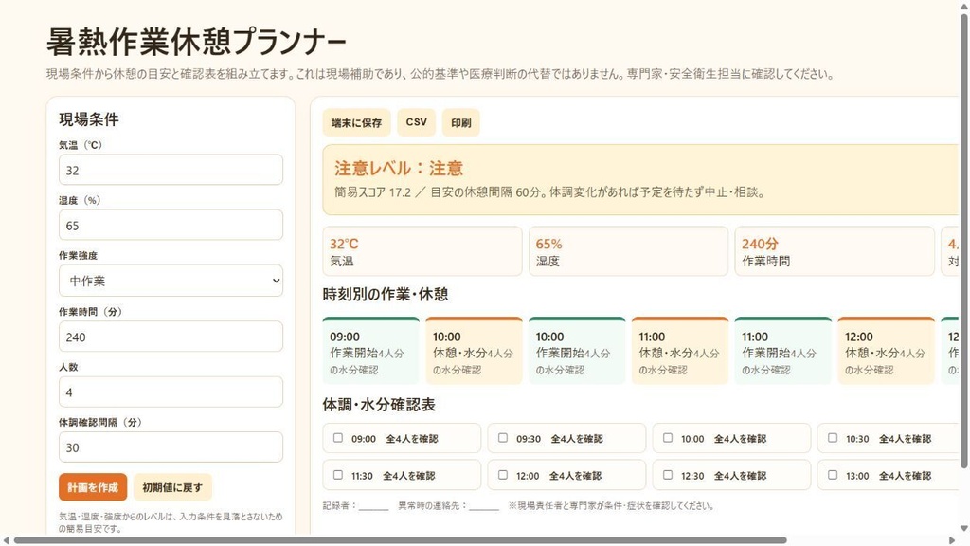Click the scroll up arrow on right
This screenshot has width=970, height=546.
pyautogui.click(x=963, y=6)
